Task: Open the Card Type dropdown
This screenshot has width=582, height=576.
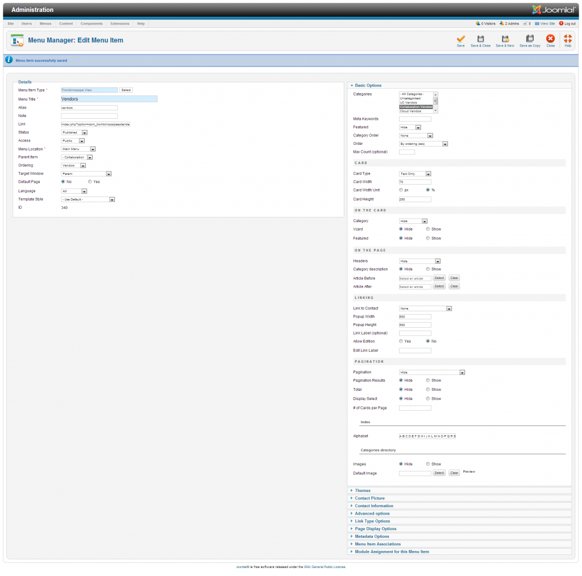Action: click(x=415, y=174)
